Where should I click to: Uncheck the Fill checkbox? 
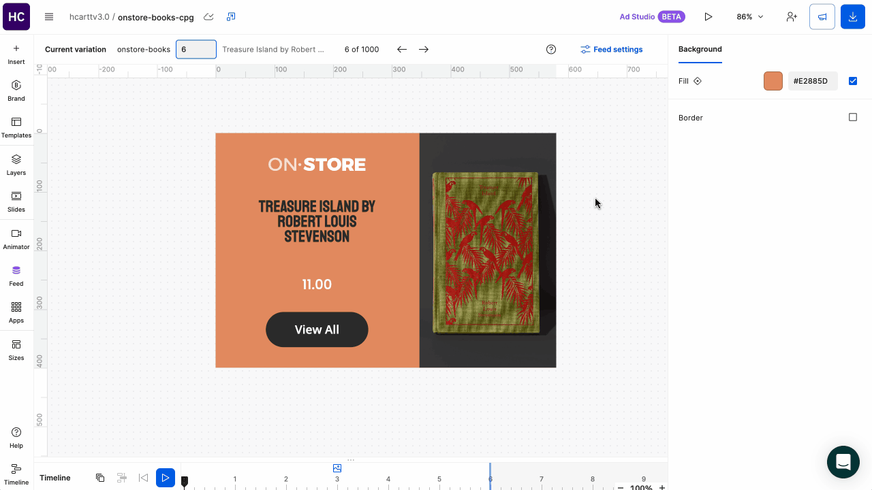(853, 81)
